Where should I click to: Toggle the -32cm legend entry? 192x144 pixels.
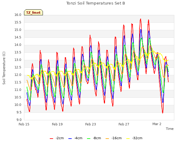[134, 138]
